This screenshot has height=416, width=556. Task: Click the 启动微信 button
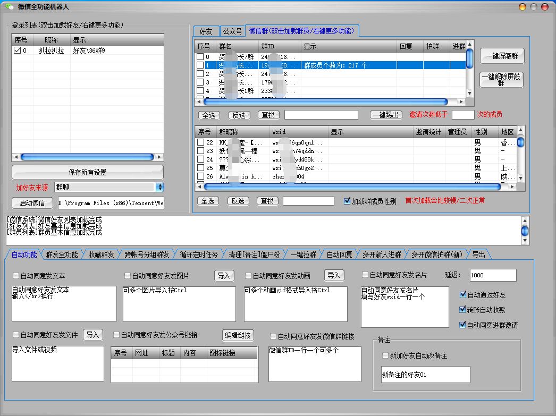32,203
